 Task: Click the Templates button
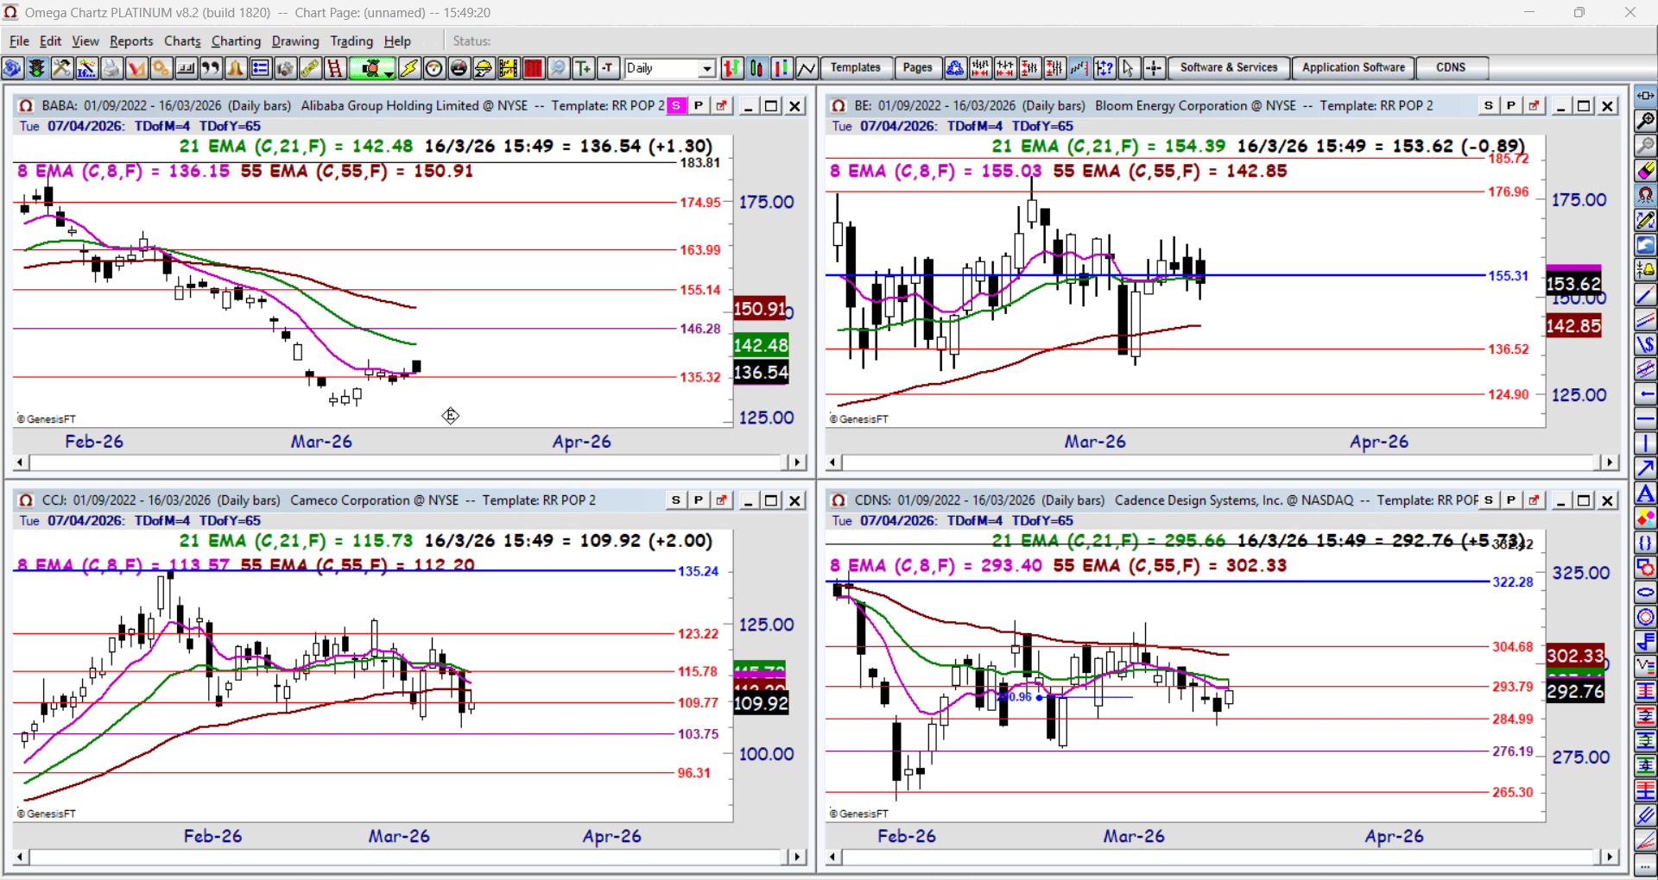(x=855, y=68)
